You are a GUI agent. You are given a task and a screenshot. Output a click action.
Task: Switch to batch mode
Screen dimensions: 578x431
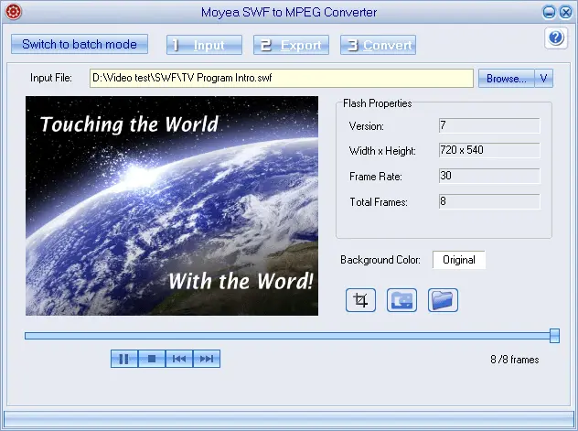click(80, 44)
